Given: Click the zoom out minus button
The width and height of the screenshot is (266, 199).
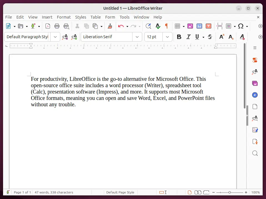Looking at the screenshot, I should click(214, 192).
